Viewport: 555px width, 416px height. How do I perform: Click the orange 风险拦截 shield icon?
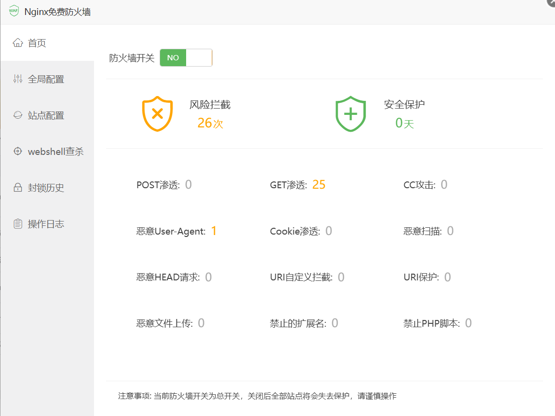pyautogui.click(x=157, y=114)
